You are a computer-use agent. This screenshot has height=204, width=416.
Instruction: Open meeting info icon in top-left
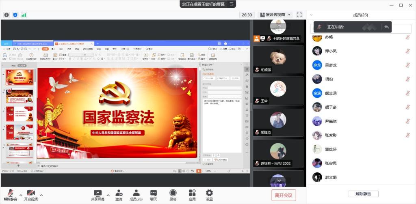pyautogui.click(x=6, y=15)
